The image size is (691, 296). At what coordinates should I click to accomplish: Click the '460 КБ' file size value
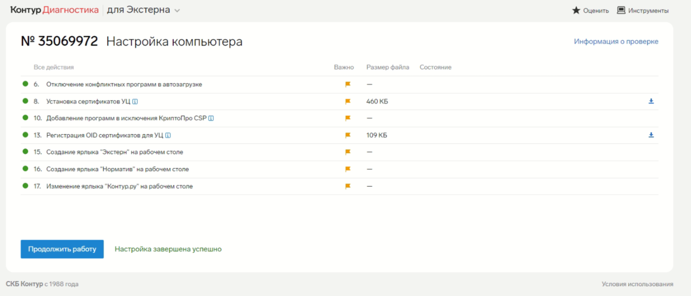tap(377, 101)
